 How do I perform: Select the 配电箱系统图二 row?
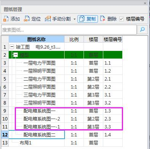(x=39, y=135)
